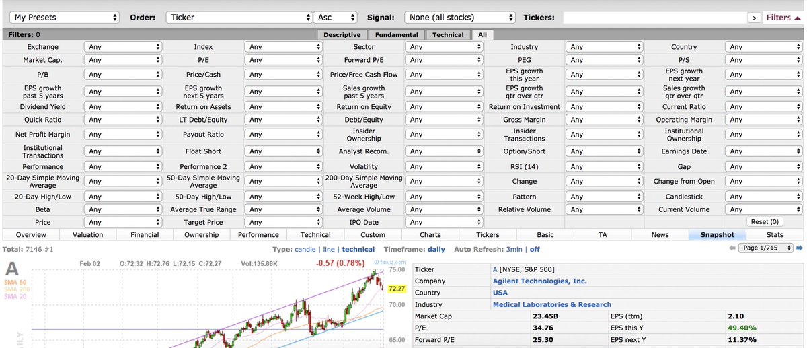Open the Earnings Date filter dropdown
This screenshot has width=807, height=348.
764,152
